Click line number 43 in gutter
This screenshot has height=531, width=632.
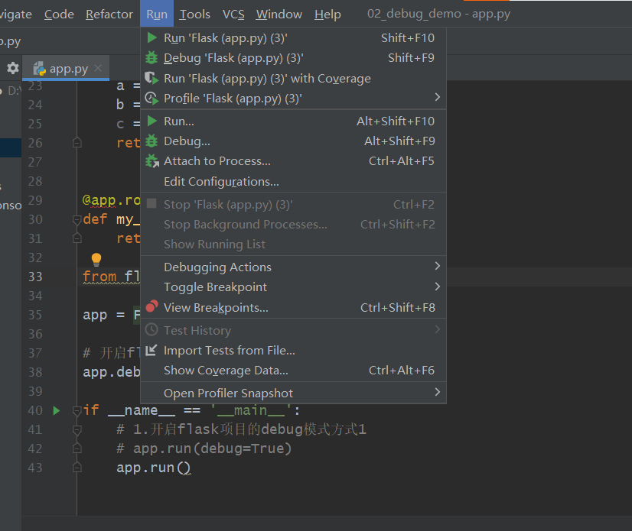[35, 468]
